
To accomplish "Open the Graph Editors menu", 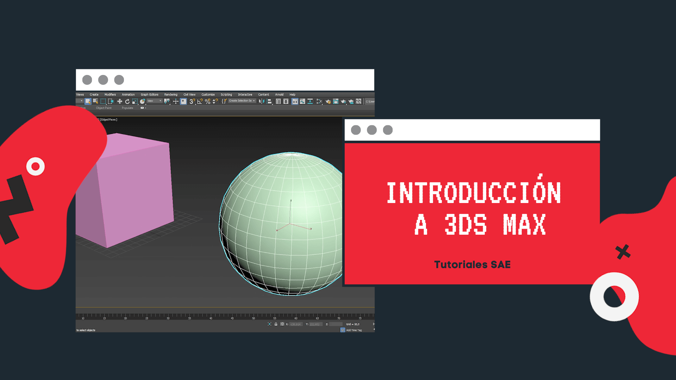I will tap(150, 95).
